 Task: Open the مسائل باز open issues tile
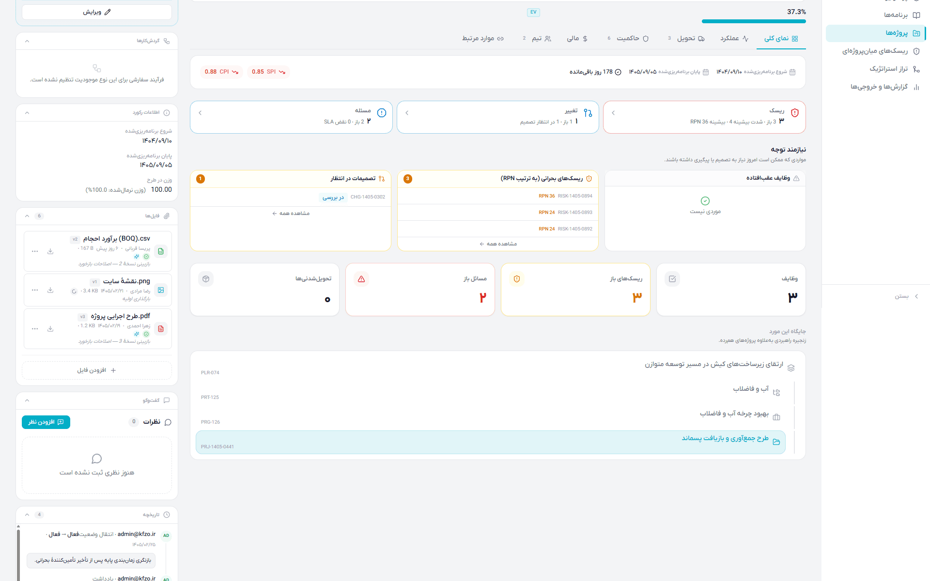pos(420,290)
